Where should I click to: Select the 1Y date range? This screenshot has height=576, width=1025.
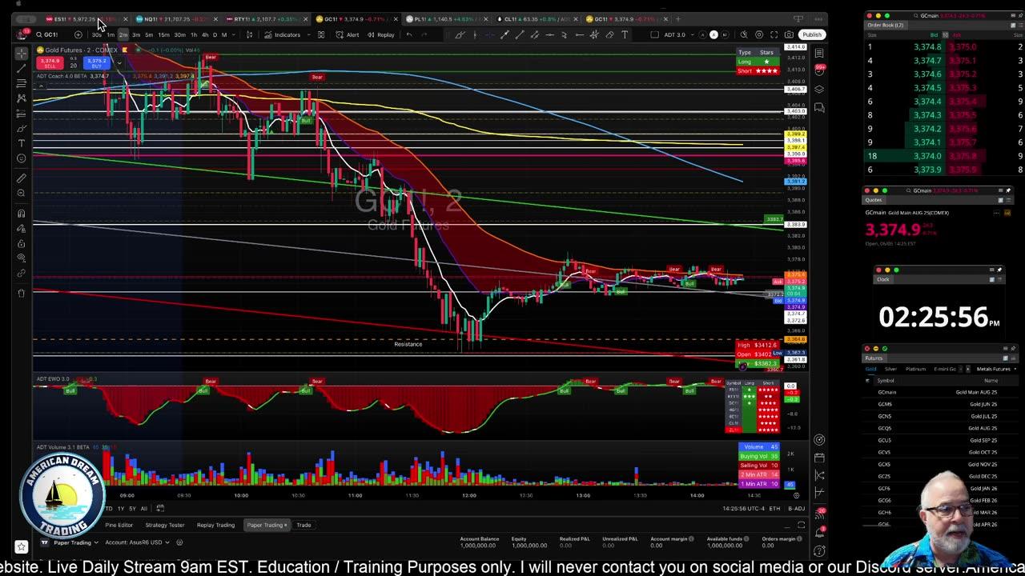click(x=121, y=508)
